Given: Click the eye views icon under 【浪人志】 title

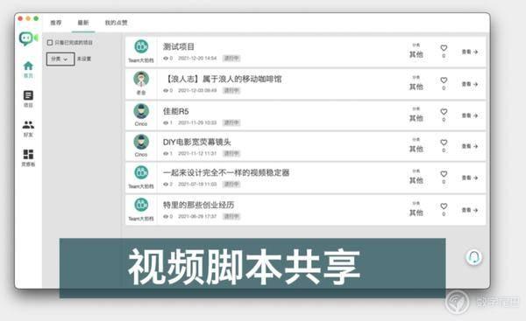Looking at the screenshot, I should [x=166, y=90].
